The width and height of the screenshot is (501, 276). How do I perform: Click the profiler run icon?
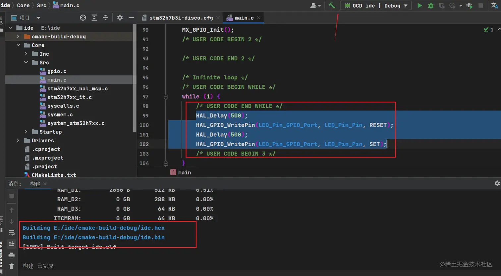pos(453,6)
